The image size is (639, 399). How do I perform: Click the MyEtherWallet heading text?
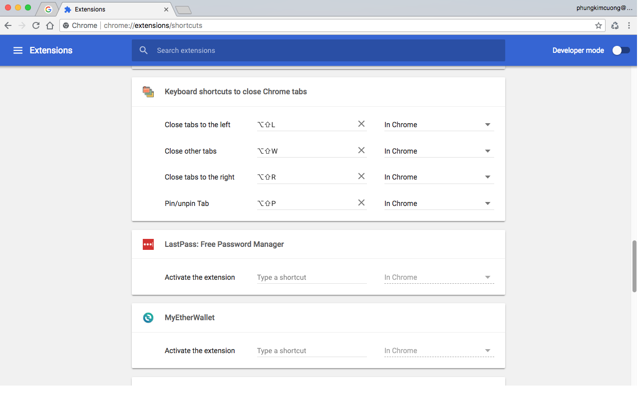(190, 318)
